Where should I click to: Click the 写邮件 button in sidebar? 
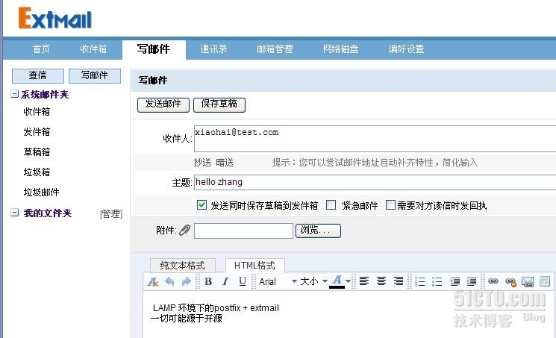[x=94, y=75]
